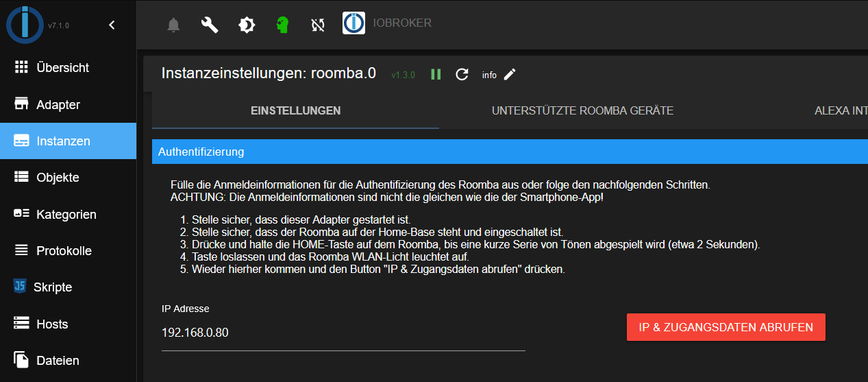Click the IOBROKER host name text
Image resolution: width=868 pixels, height=382 pixels.
tap(402, 23)
